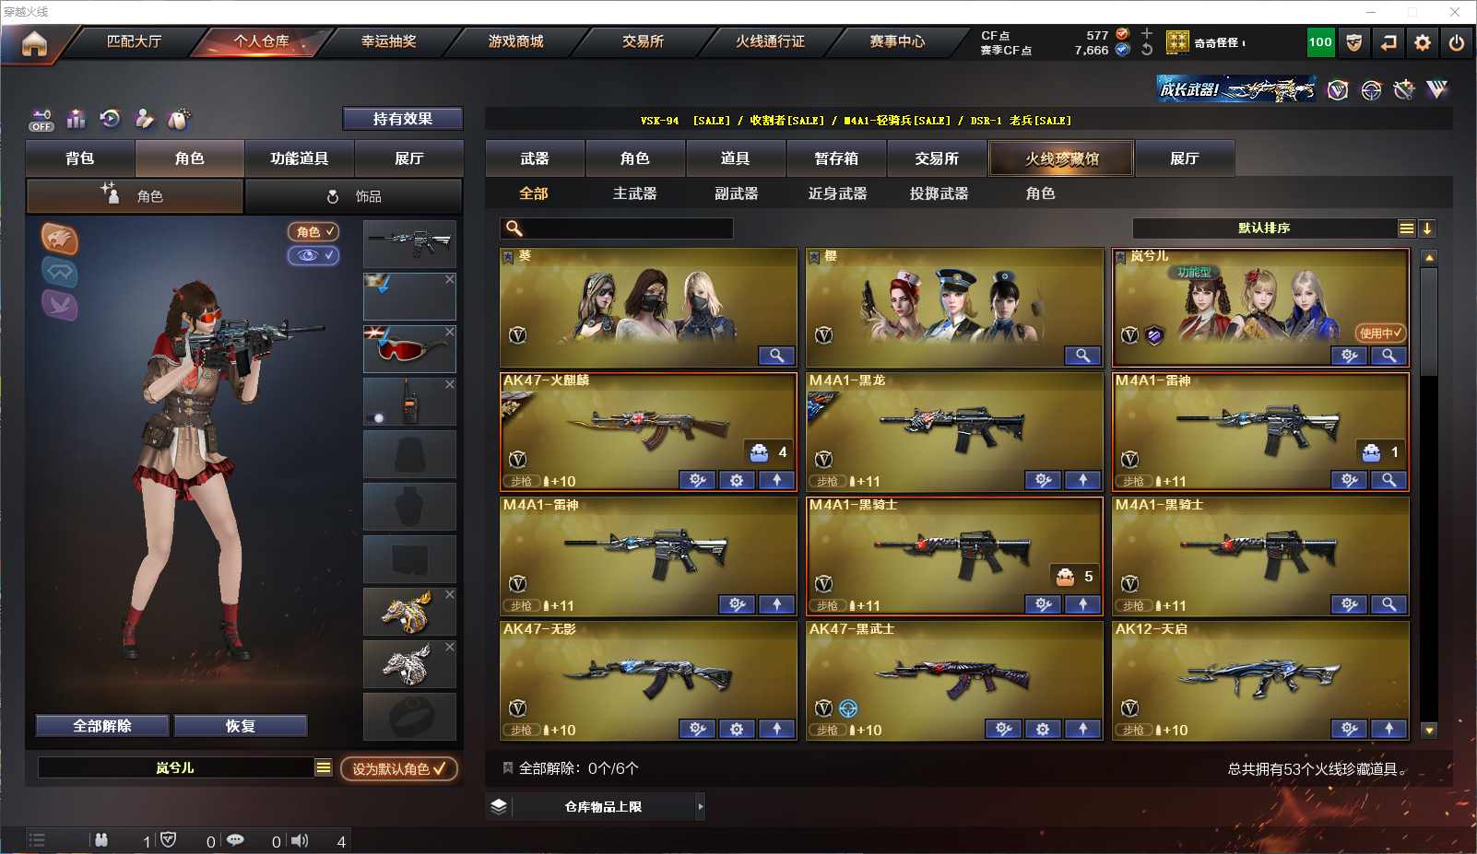Click the 全部解除 button

102,726
